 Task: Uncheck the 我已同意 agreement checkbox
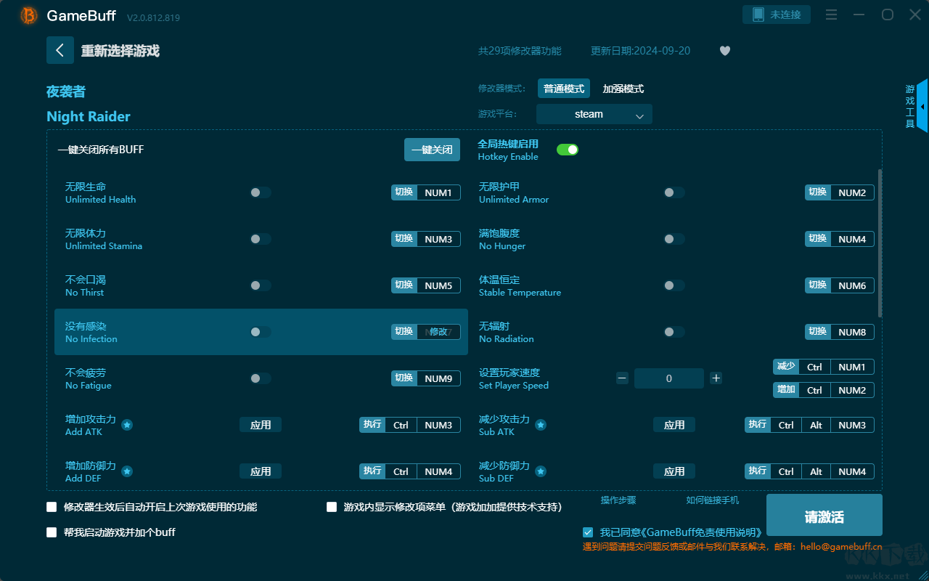point(588,532)
